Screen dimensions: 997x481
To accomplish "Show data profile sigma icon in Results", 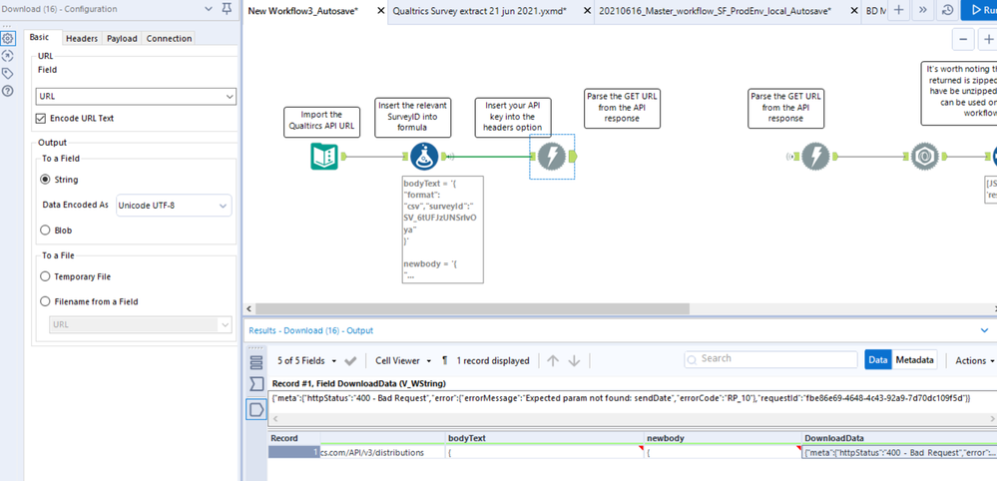I will coord(256,384).
